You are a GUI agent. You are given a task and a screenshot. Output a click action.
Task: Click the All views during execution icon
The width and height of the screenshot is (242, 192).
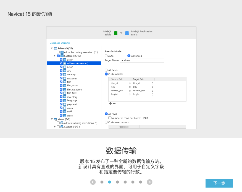tap(62, 123)
